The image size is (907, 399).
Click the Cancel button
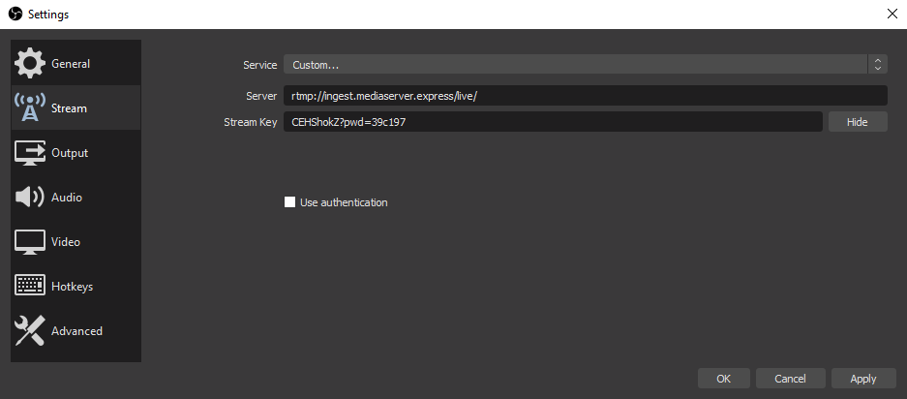pyautogui.click(x=790, y=379)
